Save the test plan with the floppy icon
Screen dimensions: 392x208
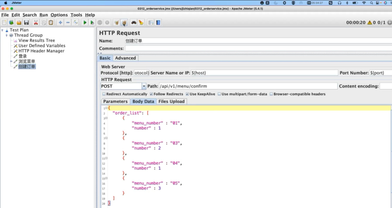26,23
